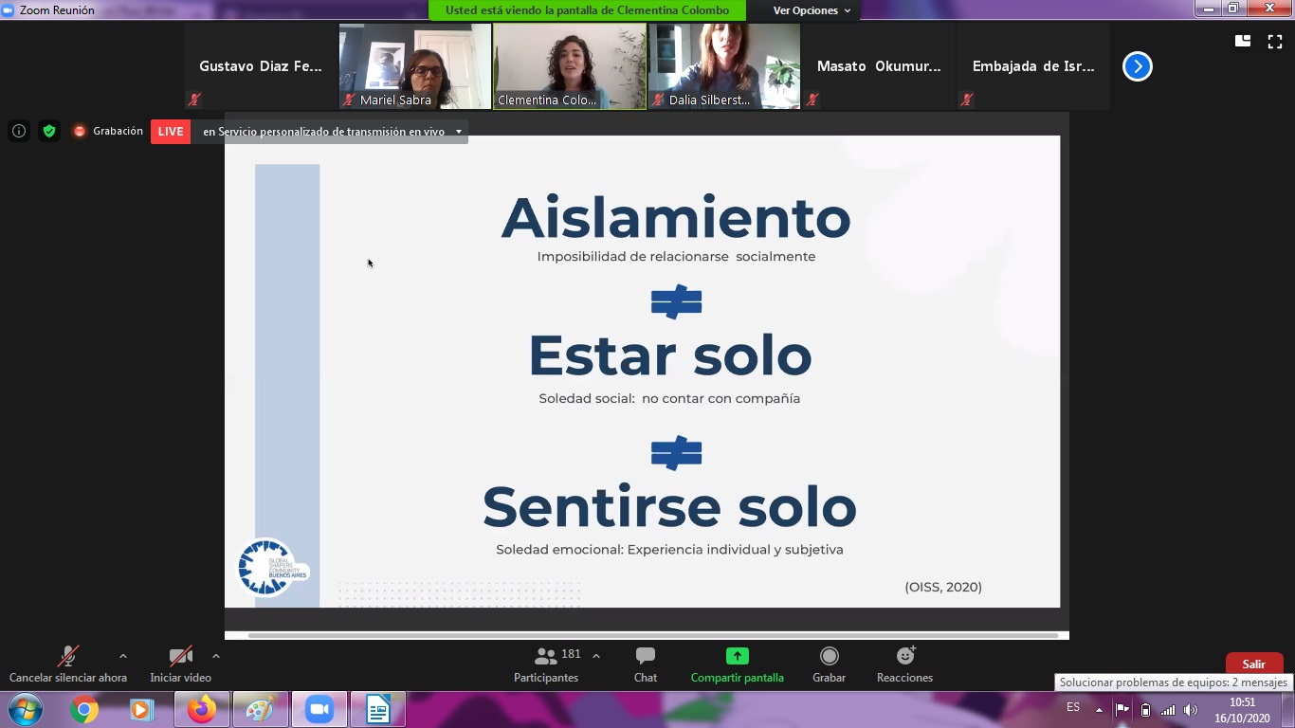
Task: Click muted mic icon on Masato tile
Action: (812, 100)
